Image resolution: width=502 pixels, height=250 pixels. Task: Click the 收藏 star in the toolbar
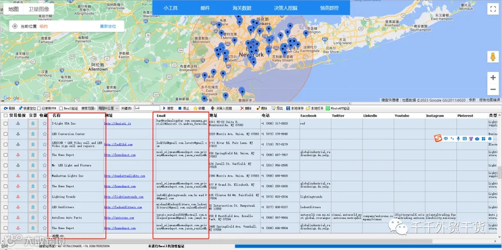pyautogui.click(x=195, y=109)
